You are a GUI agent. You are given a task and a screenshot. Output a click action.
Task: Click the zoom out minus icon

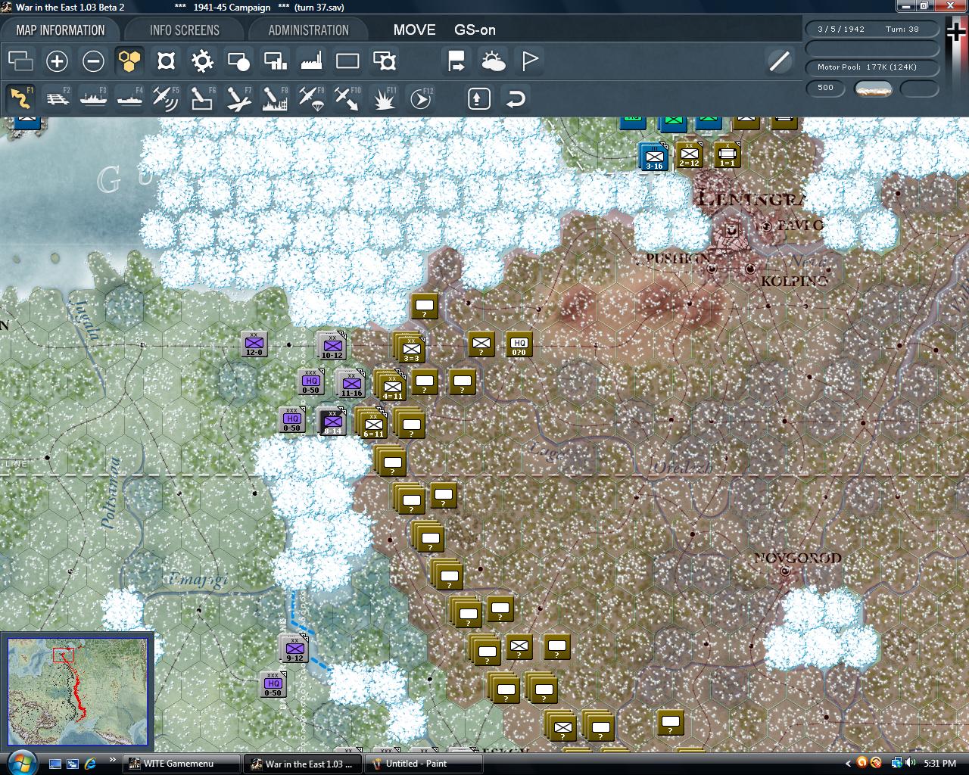coord(93,61)
